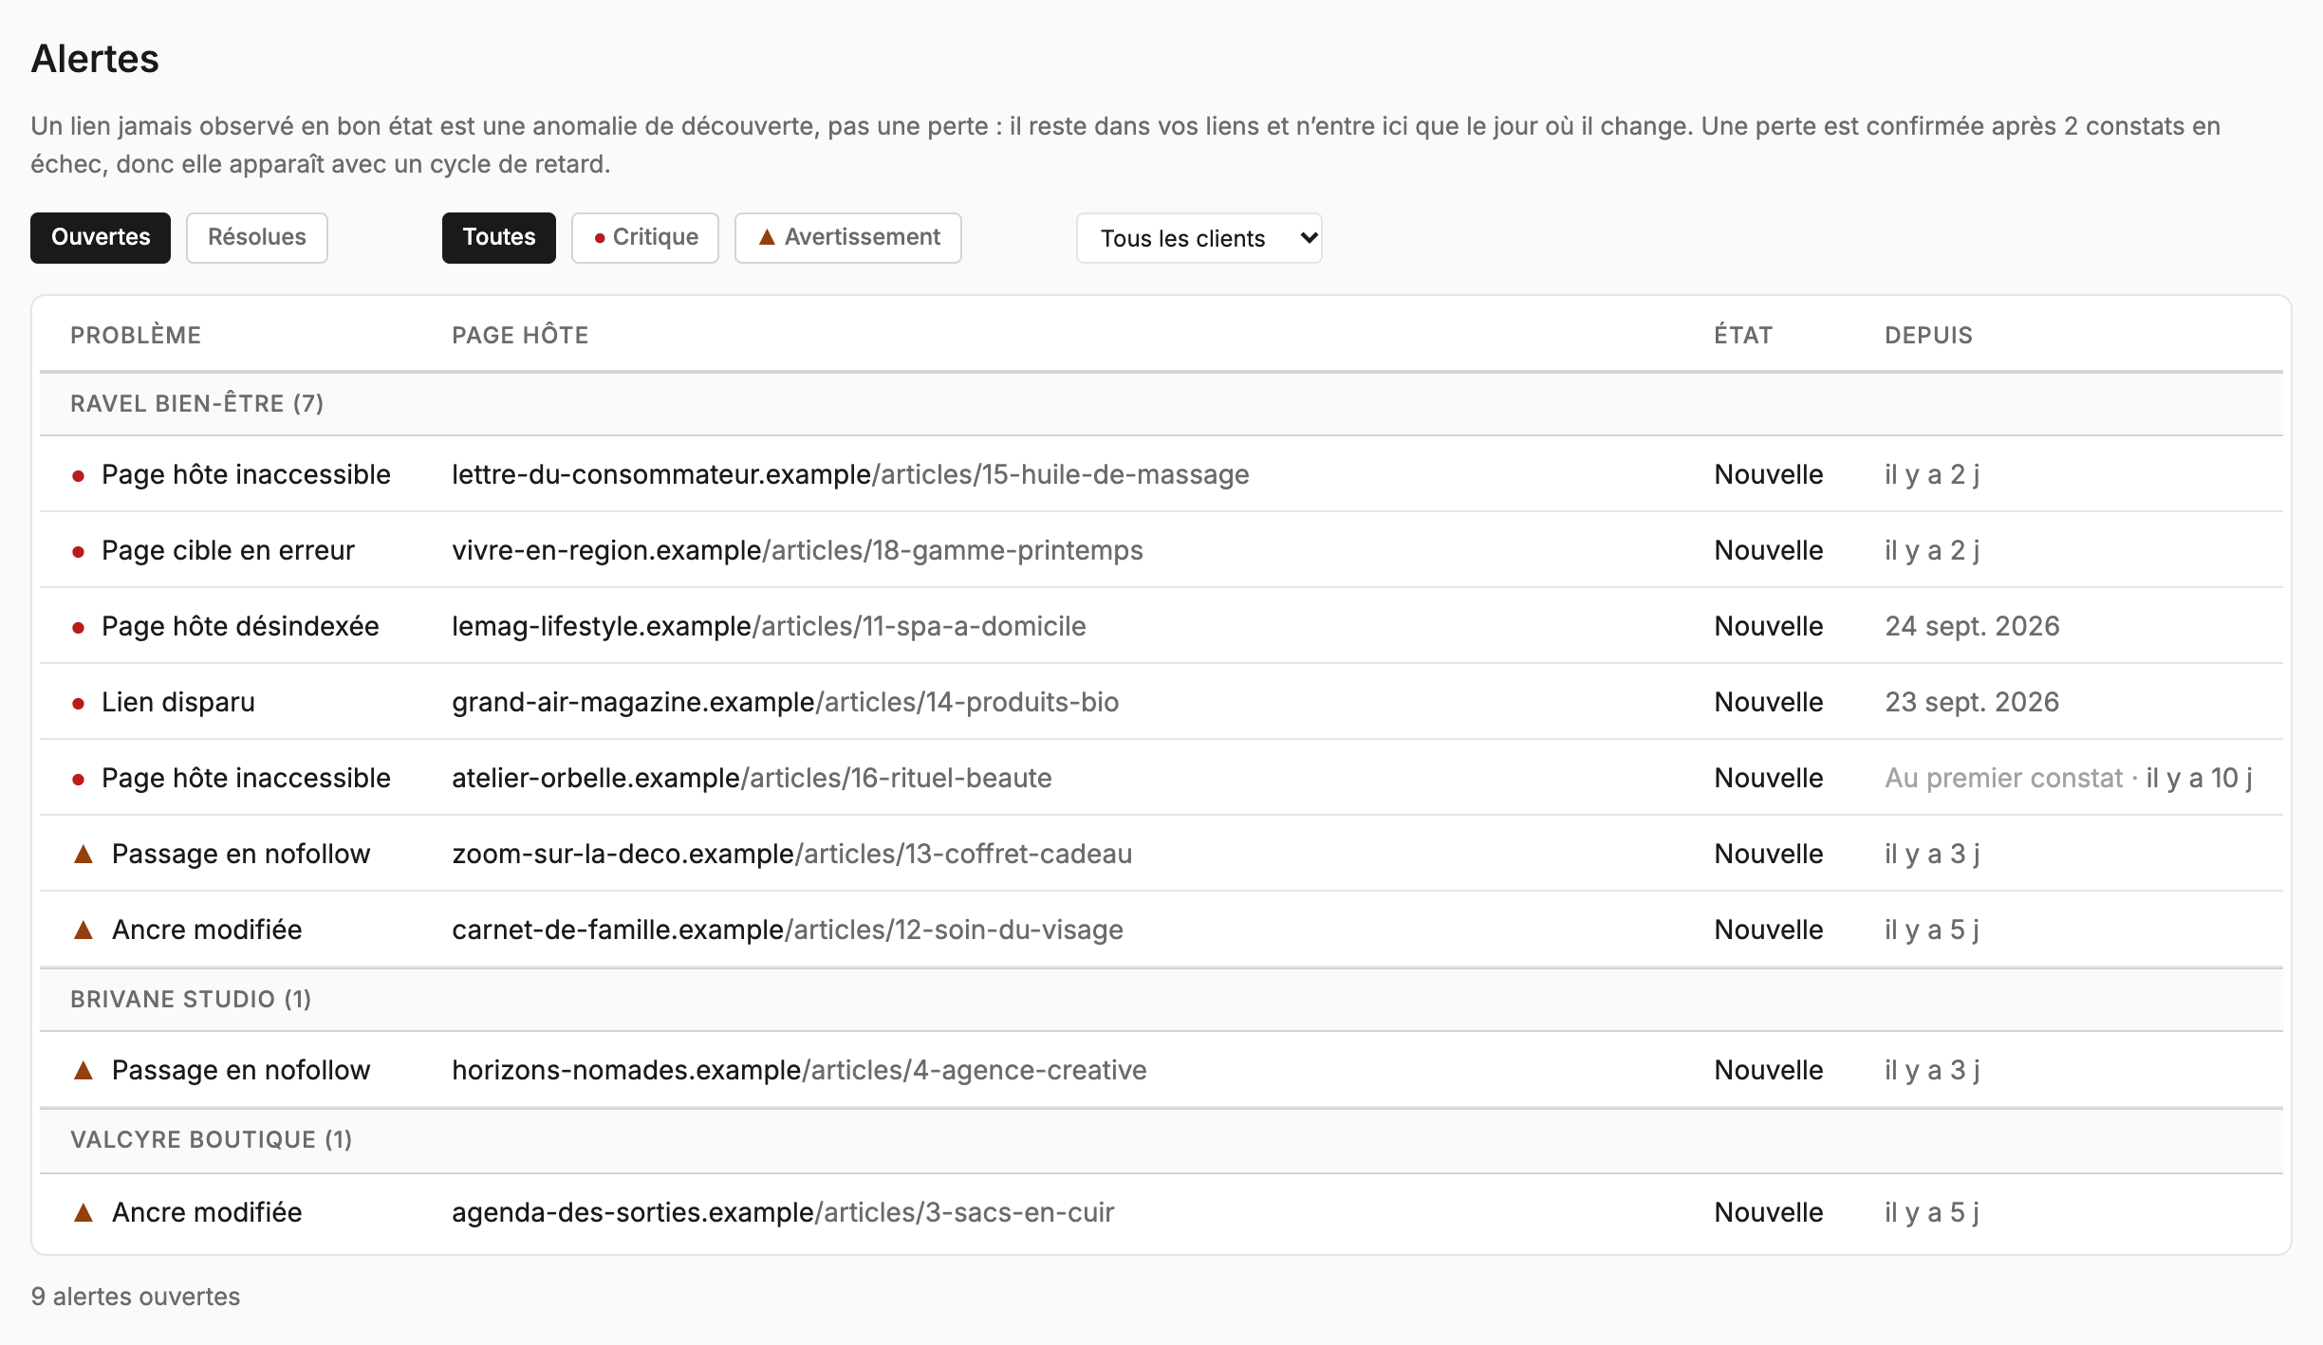Click the Brivane Studio (1) group header
The width and height of the screenshot is (2323, 1345).
coord(1161,1000)
